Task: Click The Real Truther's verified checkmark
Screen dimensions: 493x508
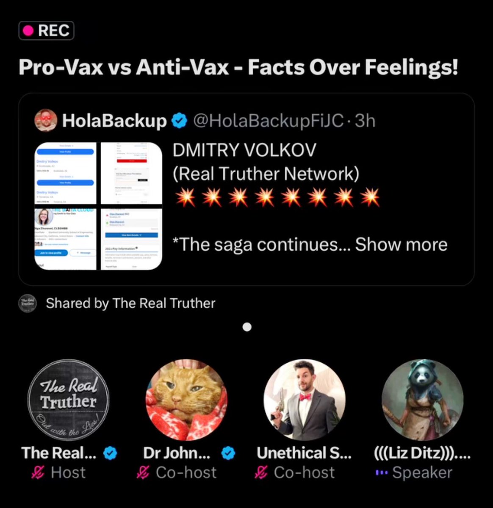Action: click(110, 453)
